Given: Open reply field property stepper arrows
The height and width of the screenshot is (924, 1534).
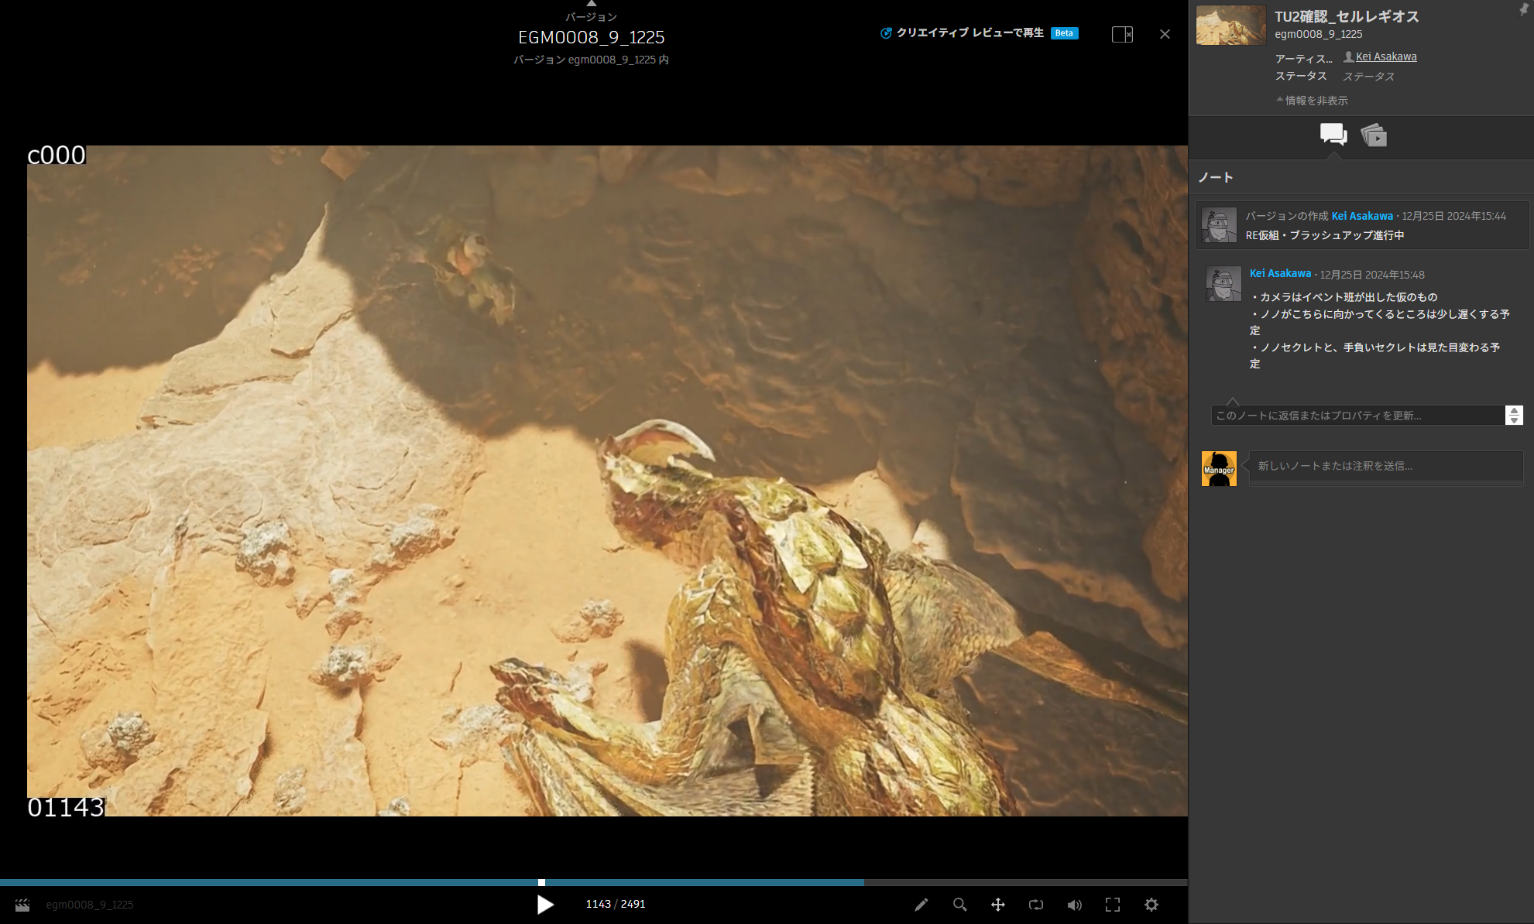Looking at the screenshot, I should point(1514,416).
